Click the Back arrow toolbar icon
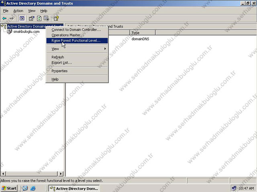257x192 pixels. tap(4, 18)
